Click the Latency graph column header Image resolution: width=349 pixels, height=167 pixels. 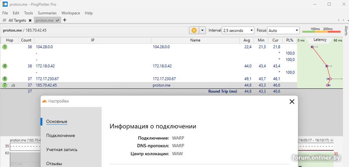[320, 40]
